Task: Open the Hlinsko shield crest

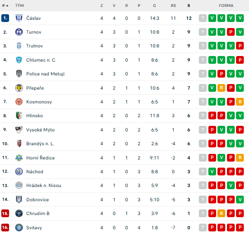Action: click(19, 115)
